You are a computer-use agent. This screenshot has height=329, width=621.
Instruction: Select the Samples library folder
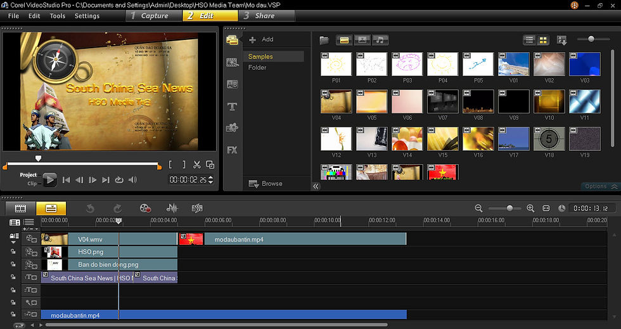pyautogui.click(x=274, y=56)
